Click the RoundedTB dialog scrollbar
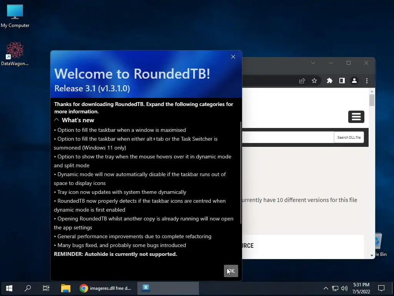This screenshot has width=394, height=296. [x=241, y=173]
